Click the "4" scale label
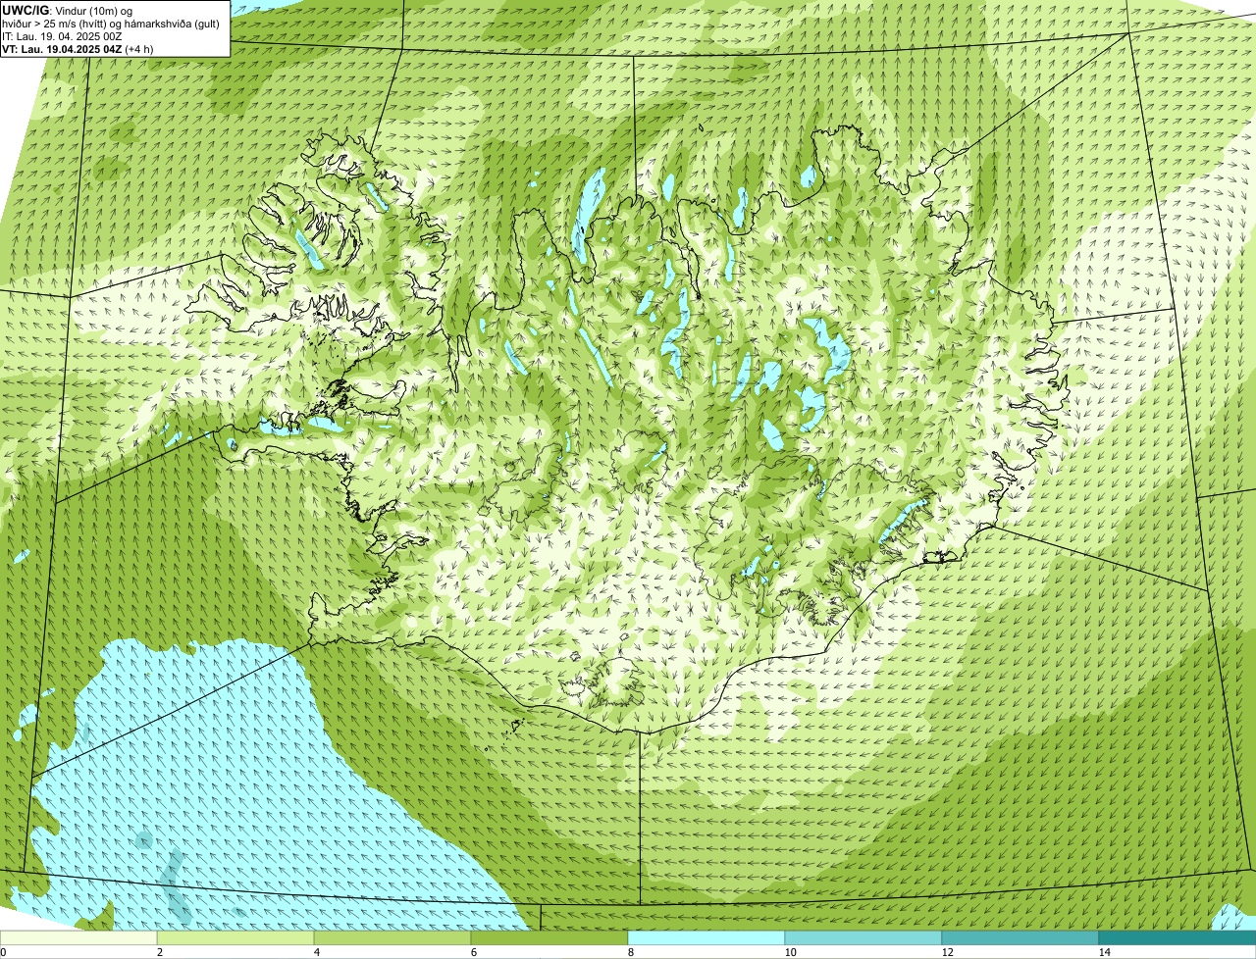The image size is (1256, 959). click(x=316, y=952)
